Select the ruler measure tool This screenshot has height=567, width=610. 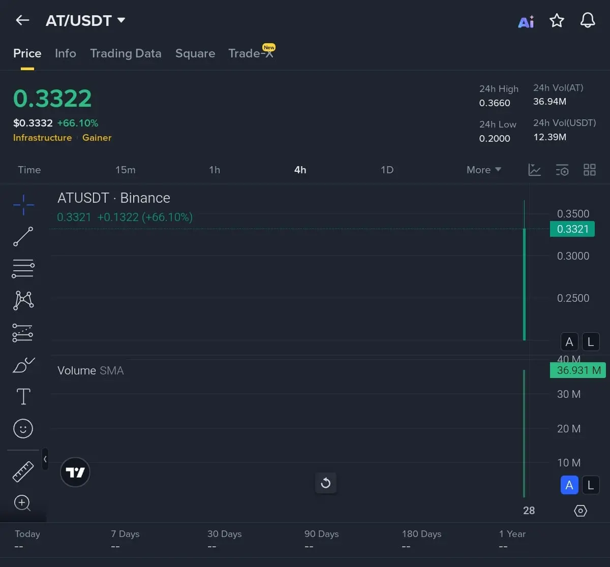coord(23,471)
